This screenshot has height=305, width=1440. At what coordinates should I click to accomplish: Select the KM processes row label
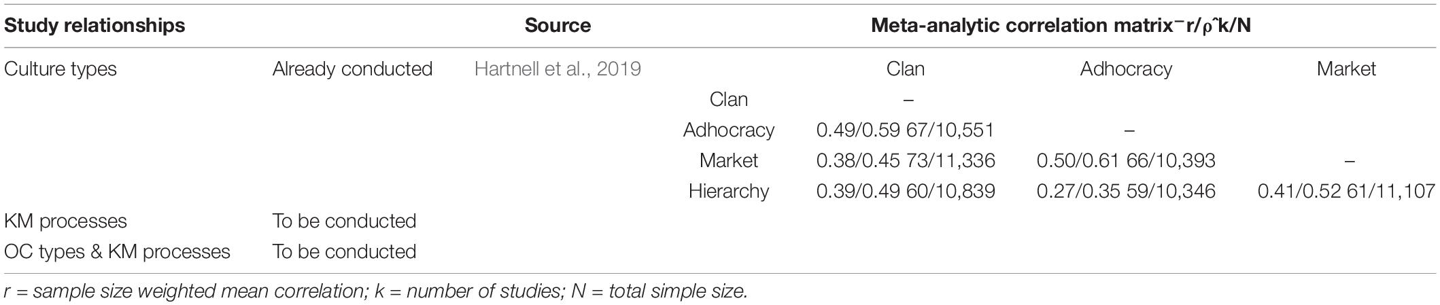[65, 221]
